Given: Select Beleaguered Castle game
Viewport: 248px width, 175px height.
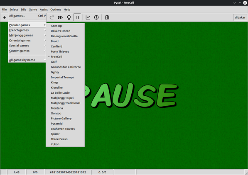Looking at the screenshot, I should pos(65,36).
